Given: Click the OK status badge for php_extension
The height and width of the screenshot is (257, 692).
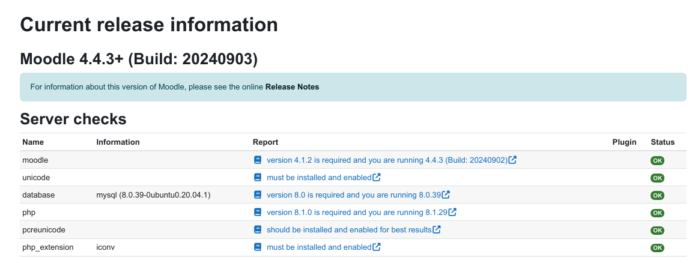Looking at the screenshot, I should pyautogui.click(x=657, y=248).
